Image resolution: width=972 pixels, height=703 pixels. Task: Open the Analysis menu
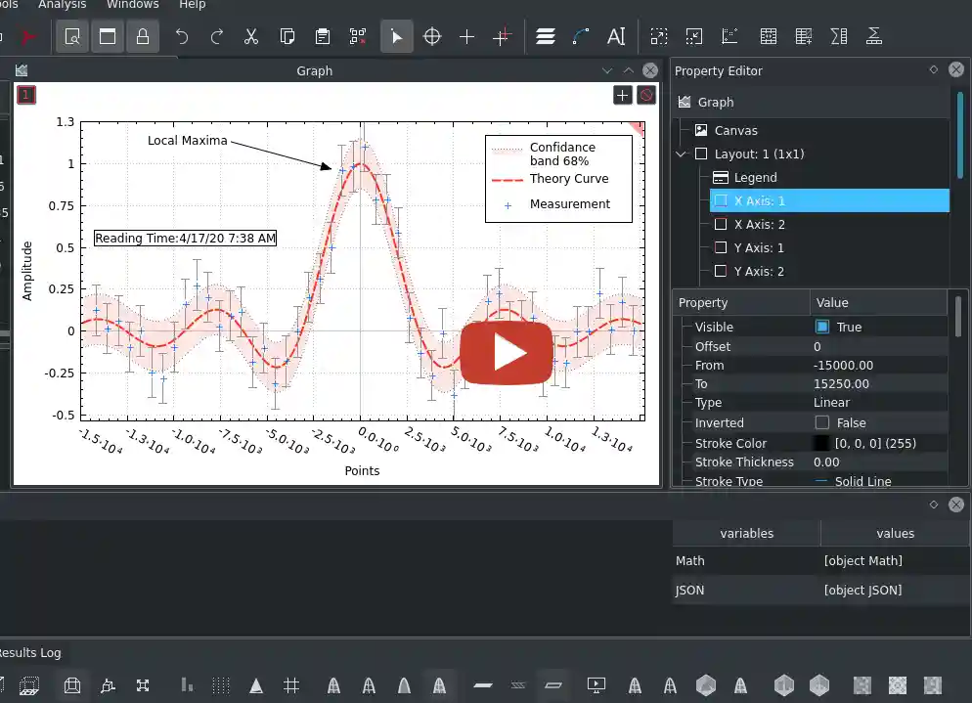62,5
